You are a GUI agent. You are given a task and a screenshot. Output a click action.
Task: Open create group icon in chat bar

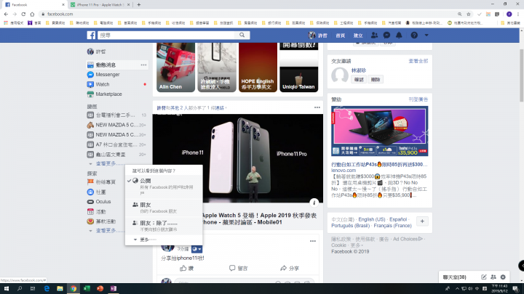[493, 277]
